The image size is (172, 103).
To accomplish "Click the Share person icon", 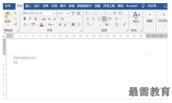I will (165, 6).
